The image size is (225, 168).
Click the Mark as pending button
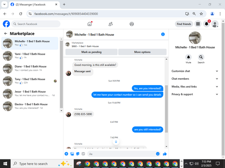click(x=91, y=52)
